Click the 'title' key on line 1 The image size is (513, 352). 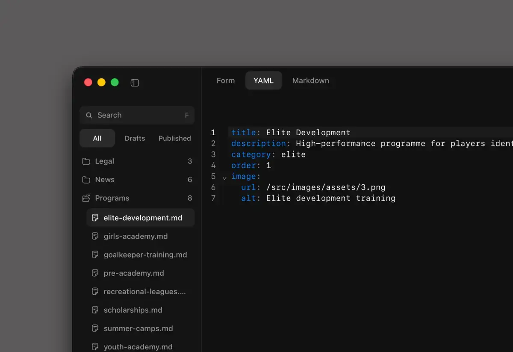(244, 133)
